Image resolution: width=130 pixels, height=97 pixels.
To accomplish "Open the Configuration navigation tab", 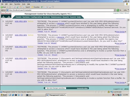I will coord(36,17).
